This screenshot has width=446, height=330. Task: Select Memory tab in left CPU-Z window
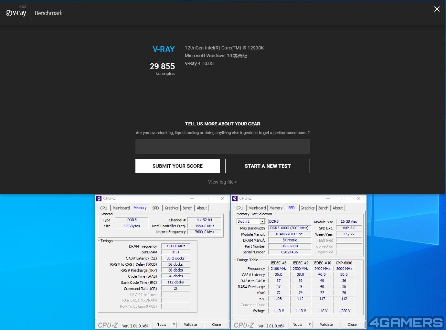point(140,207)
